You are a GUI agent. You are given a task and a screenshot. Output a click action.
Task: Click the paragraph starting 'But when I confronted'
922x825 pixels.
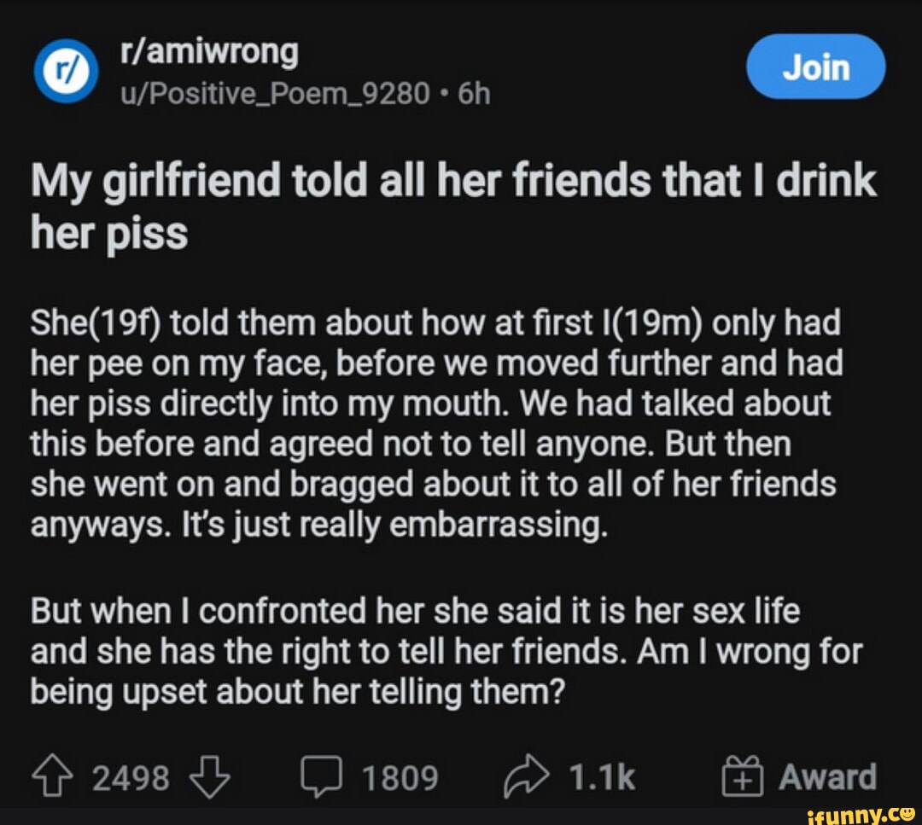(444, 652)
